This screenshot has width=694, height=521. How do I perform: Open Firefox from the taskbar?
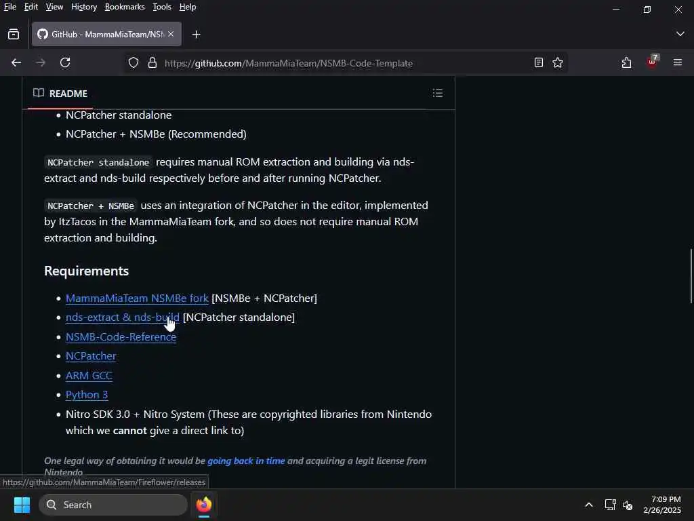coord(203,505)
